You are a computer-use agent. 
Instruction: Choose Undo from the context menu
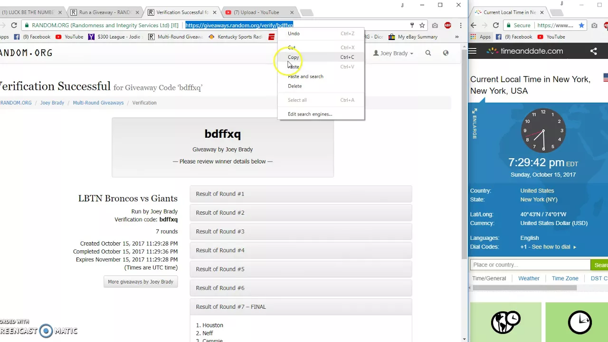(321, 34)
